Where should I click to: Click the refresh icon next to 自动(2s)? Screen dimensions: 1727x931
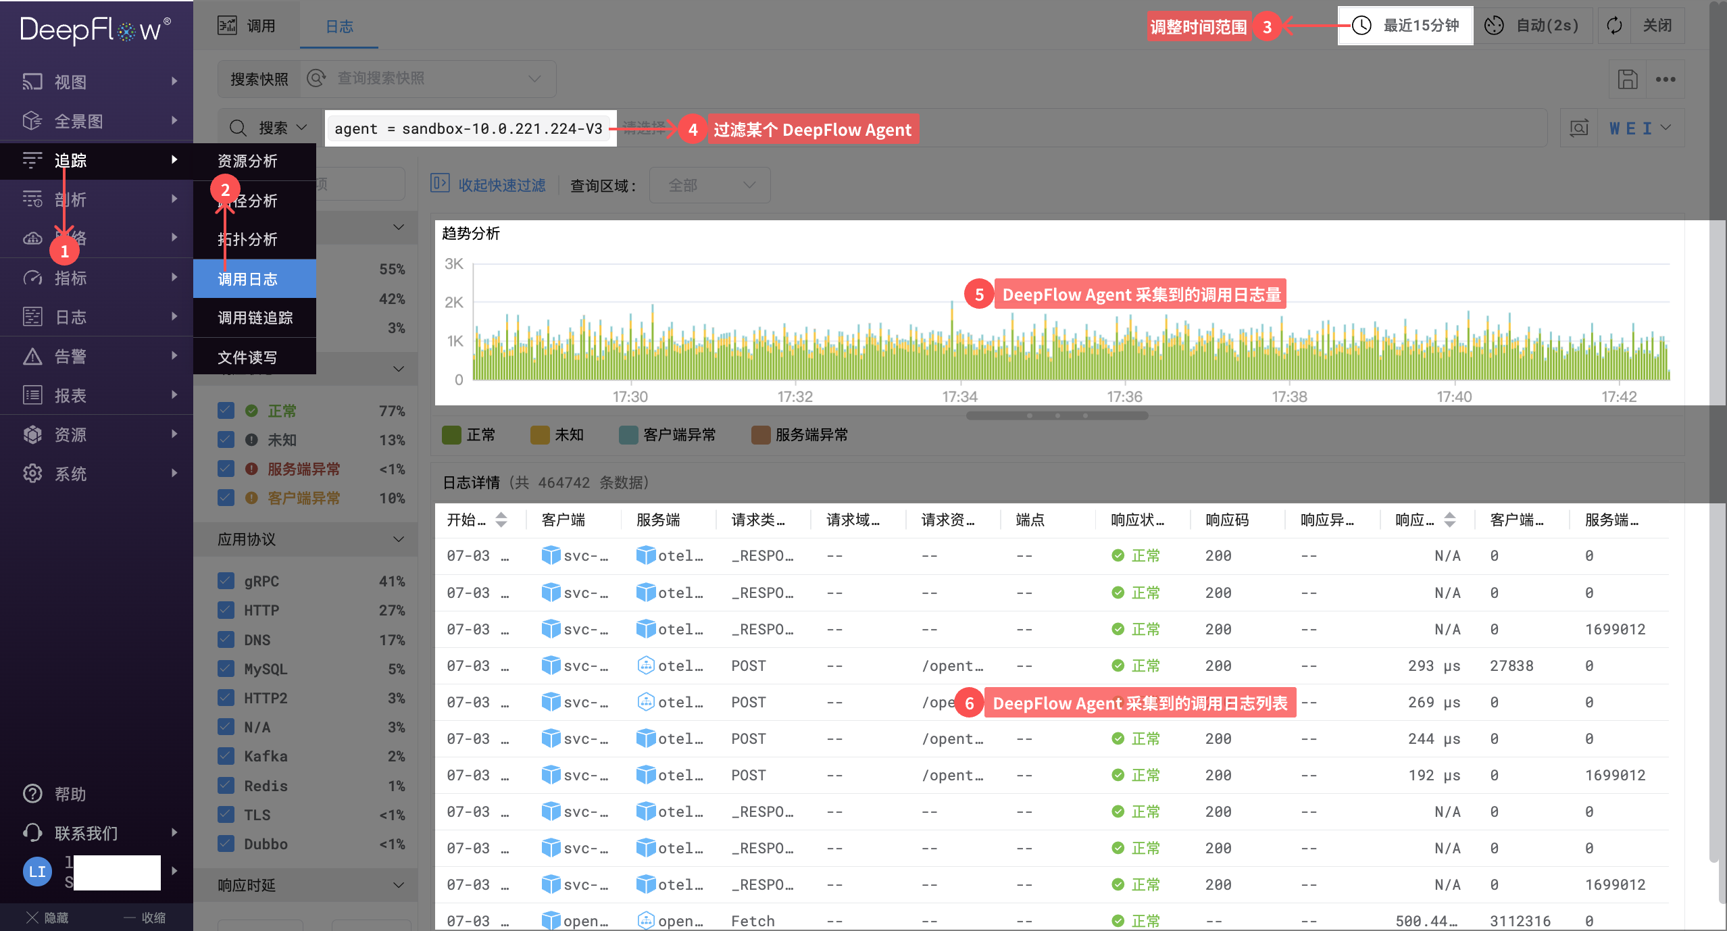(1614, 26)
